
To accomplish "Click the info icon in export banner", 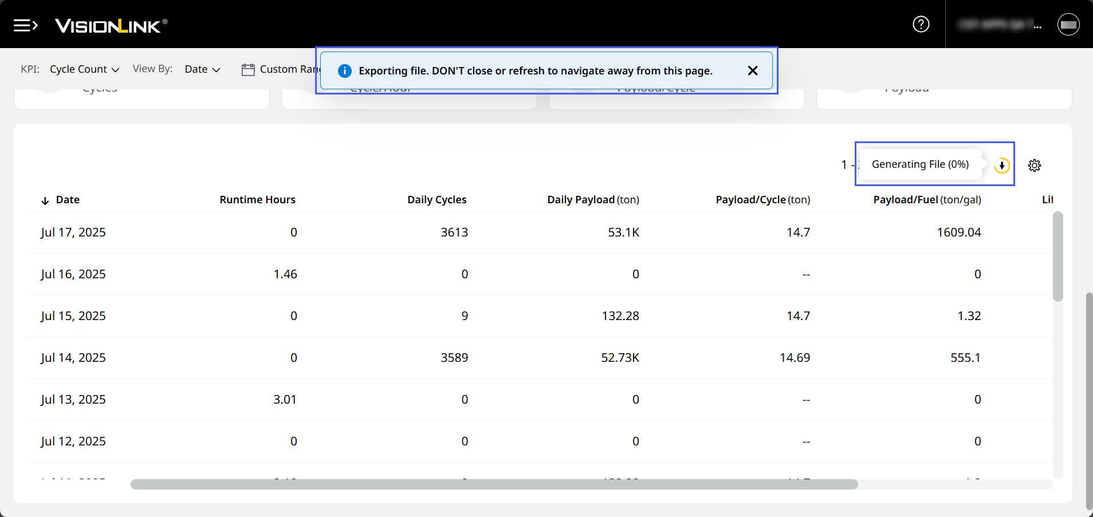I will [x=345, y=71].
